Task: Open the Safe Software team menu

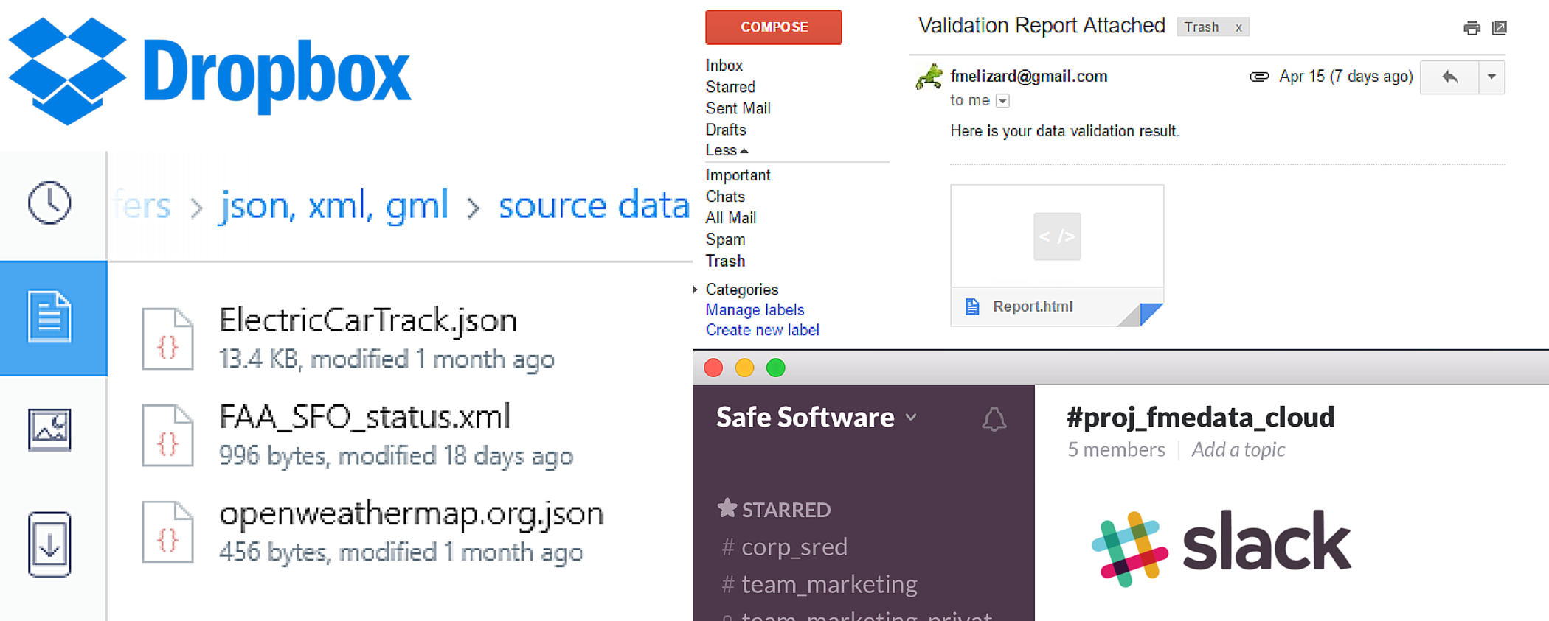Action: pos(817,418)
